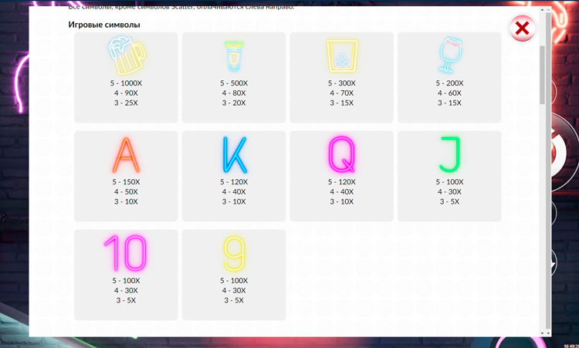Click the orange neon A symbol
This screenshot has width=579, height=348.
[x=125, y=154]
